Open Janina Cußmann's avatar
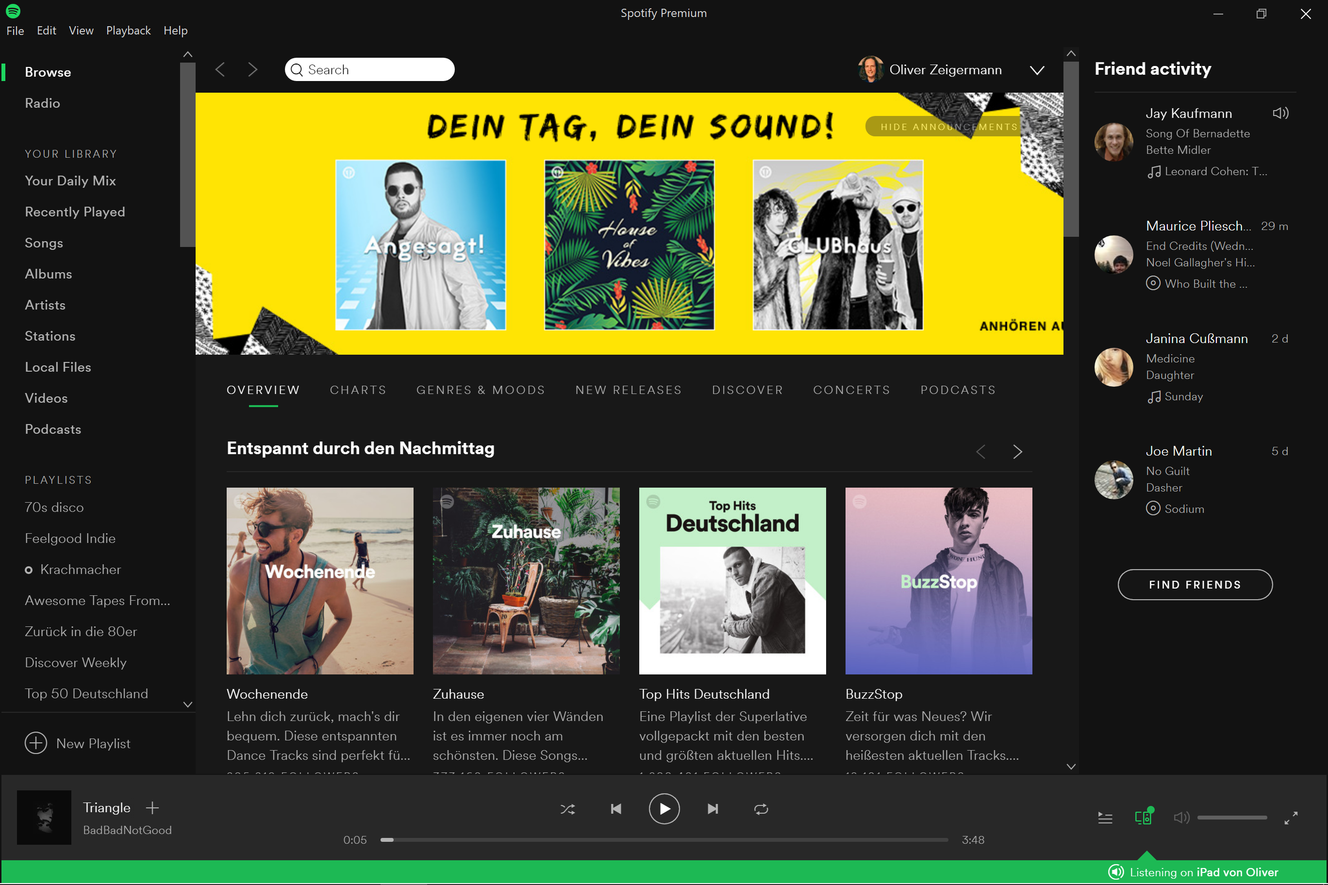Screen dimensions: 1328x885 [x=1113, y=367]
